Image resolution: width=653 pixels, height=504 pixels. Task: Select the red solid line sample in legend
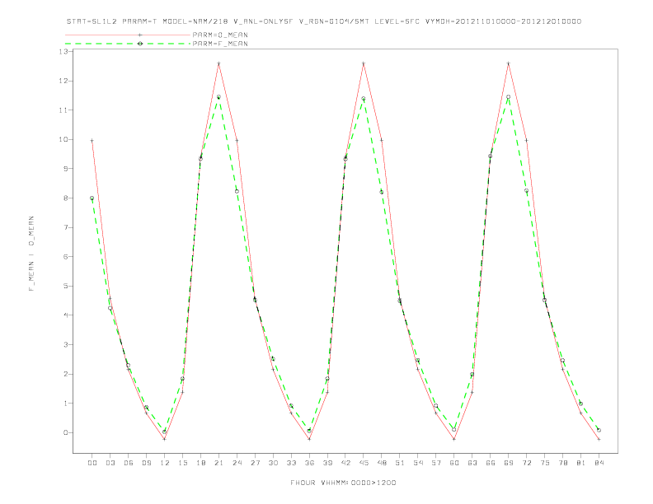(x=128, y=35)
